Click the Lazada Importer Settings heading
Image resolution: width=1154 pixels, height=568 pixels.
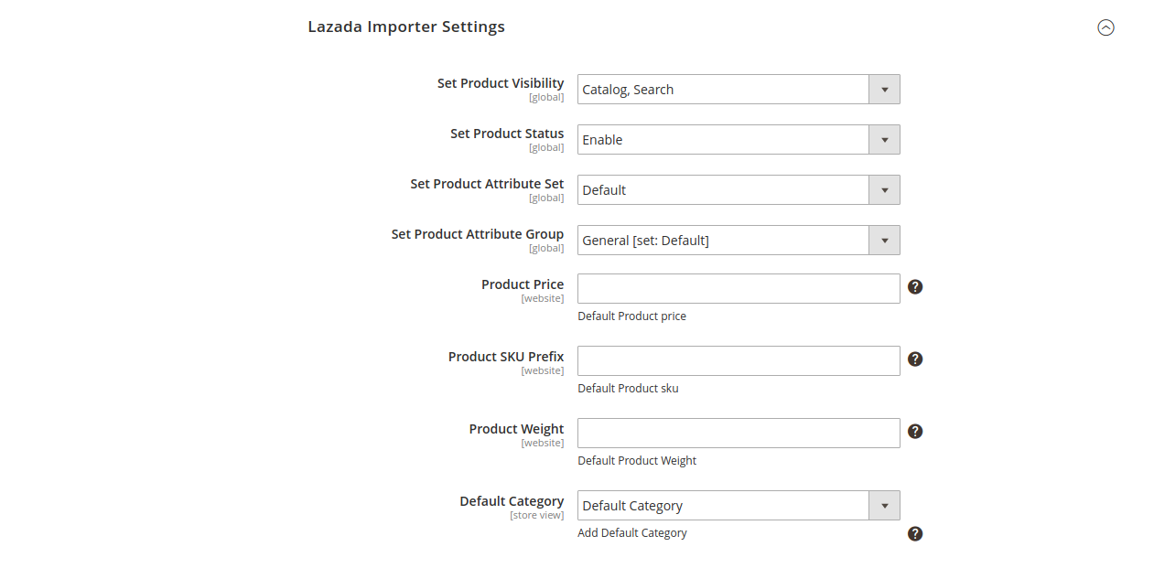(x=406, y=27)
